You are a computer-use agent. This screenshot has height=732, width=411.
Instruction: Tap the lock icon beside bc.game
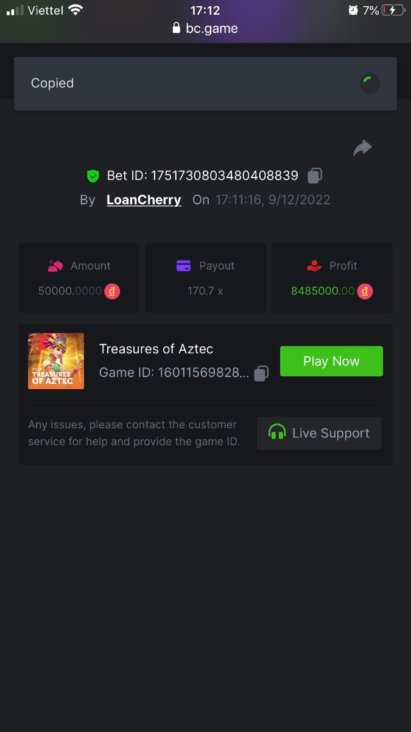coord(177,28)
